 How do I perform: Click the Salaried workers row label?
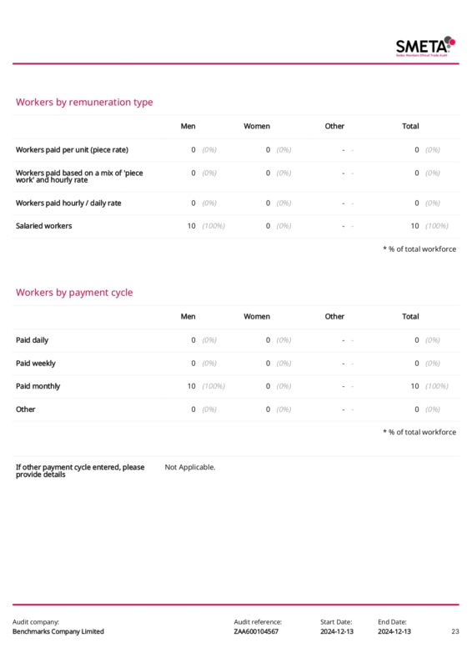coord(44,226)
